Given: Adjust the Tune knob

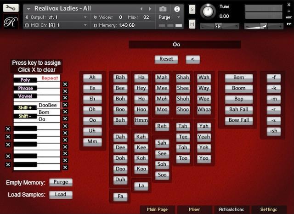Looking at the screenshot, I should pos(209,11).
